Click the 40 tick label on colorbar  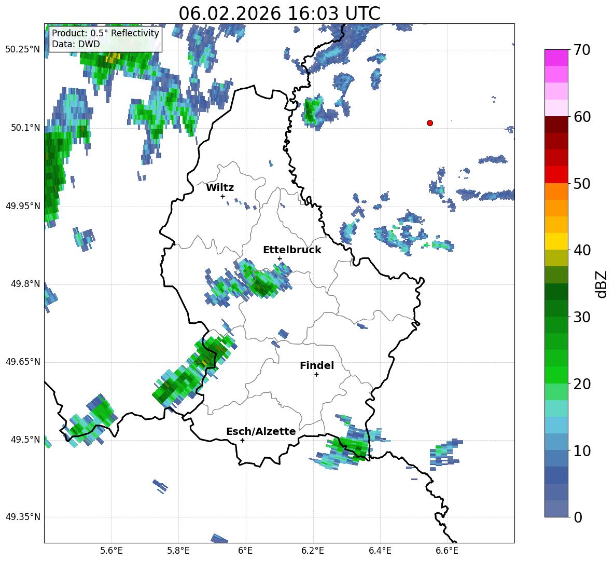(581, 250)
